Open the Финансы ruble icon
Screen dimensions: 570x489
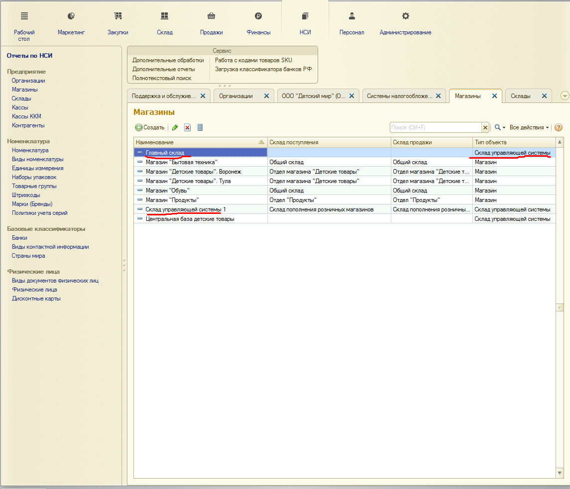click(x=258, y=16)
